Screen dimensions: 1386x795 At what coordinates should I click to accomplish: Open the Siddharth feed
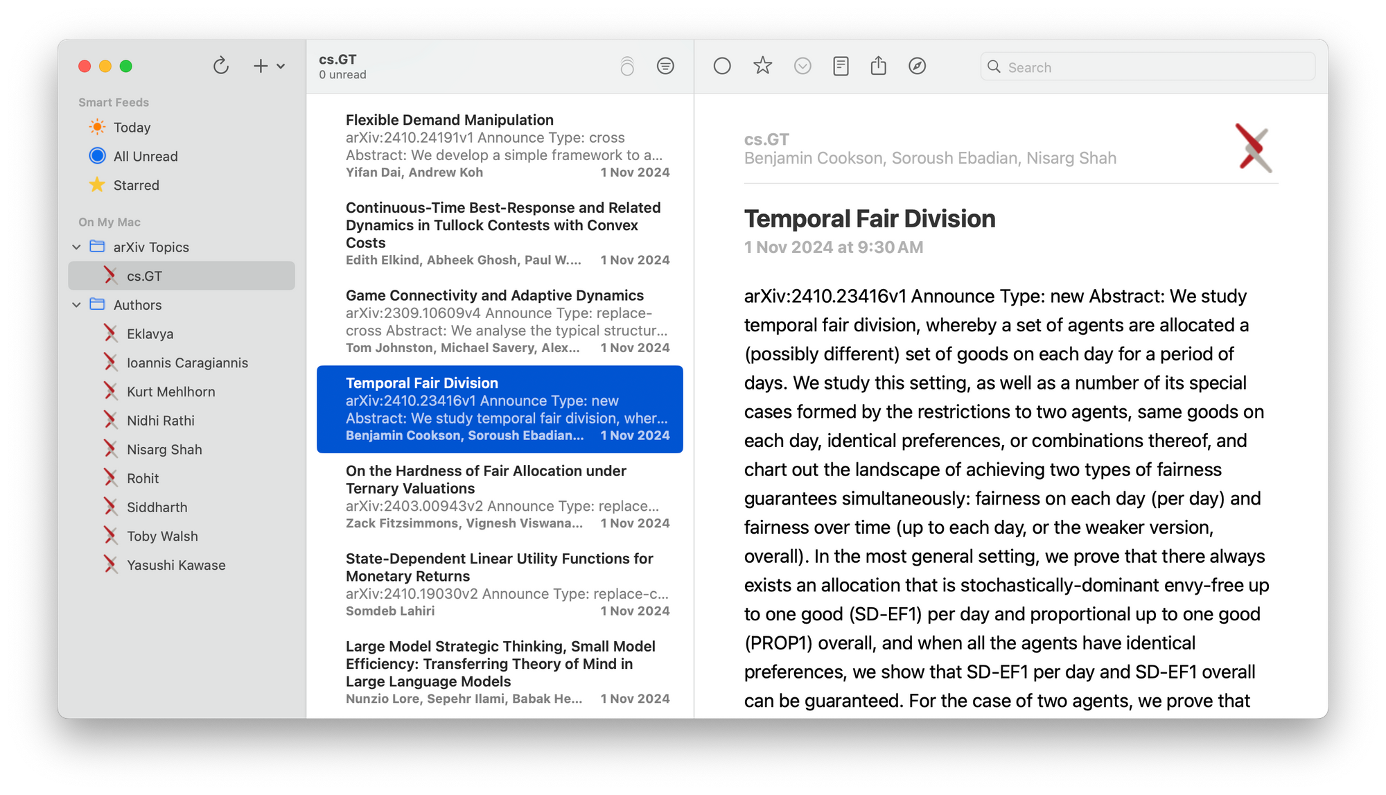pyautogui.click(x=182, y=507)
